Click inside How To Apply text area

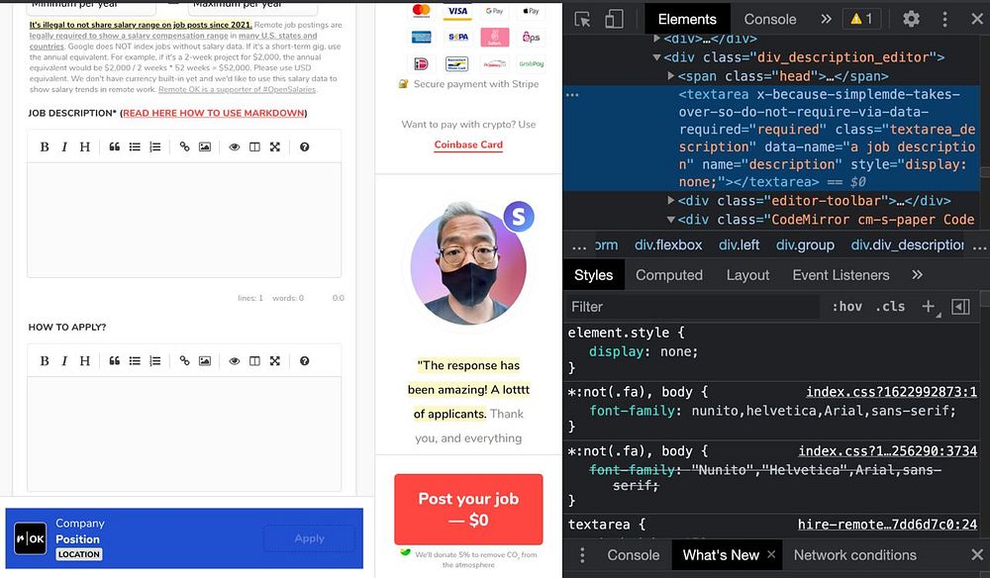184,434
